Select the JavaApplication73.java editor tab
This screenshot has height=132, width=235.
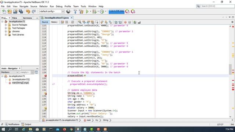coord(56,18)
